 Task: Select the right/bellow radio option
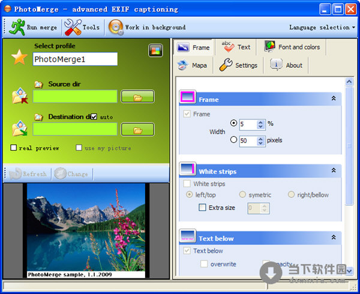click(x=291, y=194)
